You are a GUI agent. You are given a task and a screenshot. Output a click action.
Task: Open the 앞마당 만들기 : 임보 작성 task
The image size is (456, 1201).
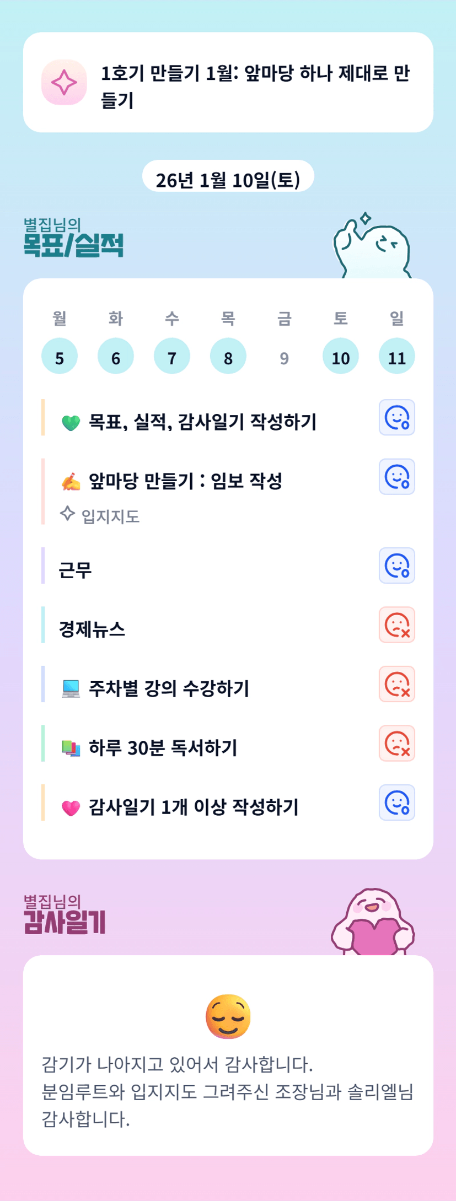click(185, 481)
